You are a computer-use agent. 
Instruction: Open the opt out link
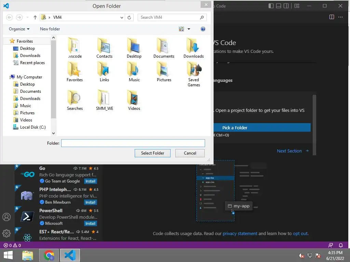(300, 233)
